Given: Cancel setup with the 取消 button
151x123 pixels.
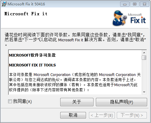Looking at the screenshot, I should click(x=73, y=115).
